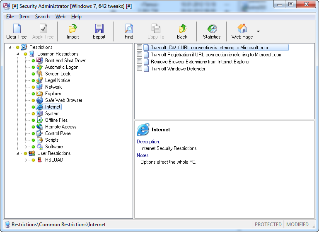
Task: Click Internet Security Restrictions description text
Action: pyautogui.click(x=169, y=148)
